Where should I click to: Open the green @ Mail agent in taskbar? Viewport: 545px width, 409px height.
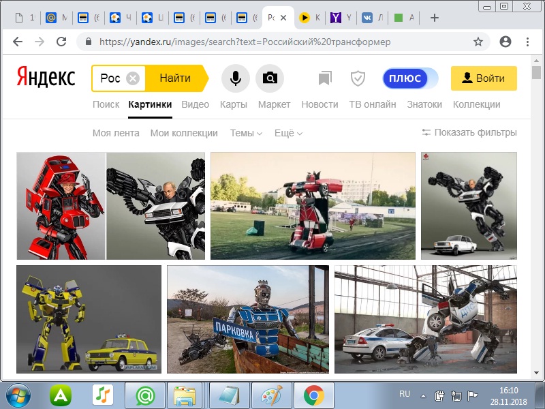pyautogui.click(x=145, y=395)
